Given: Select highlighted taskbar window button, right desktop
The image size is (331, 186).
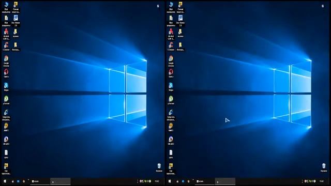Looking at the screenshot, I should click(x=225, y=181).
